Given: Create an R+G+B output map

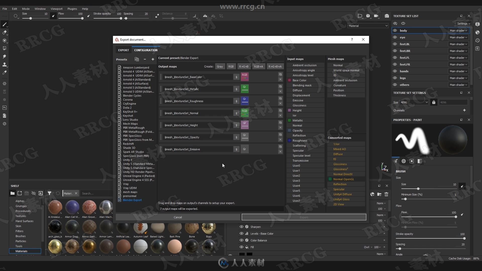Looking at the screenshot, I should tap(244, 66).
